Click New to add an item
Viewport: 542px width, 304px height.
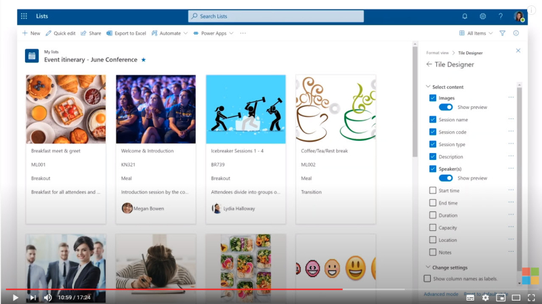click(31, 33)
